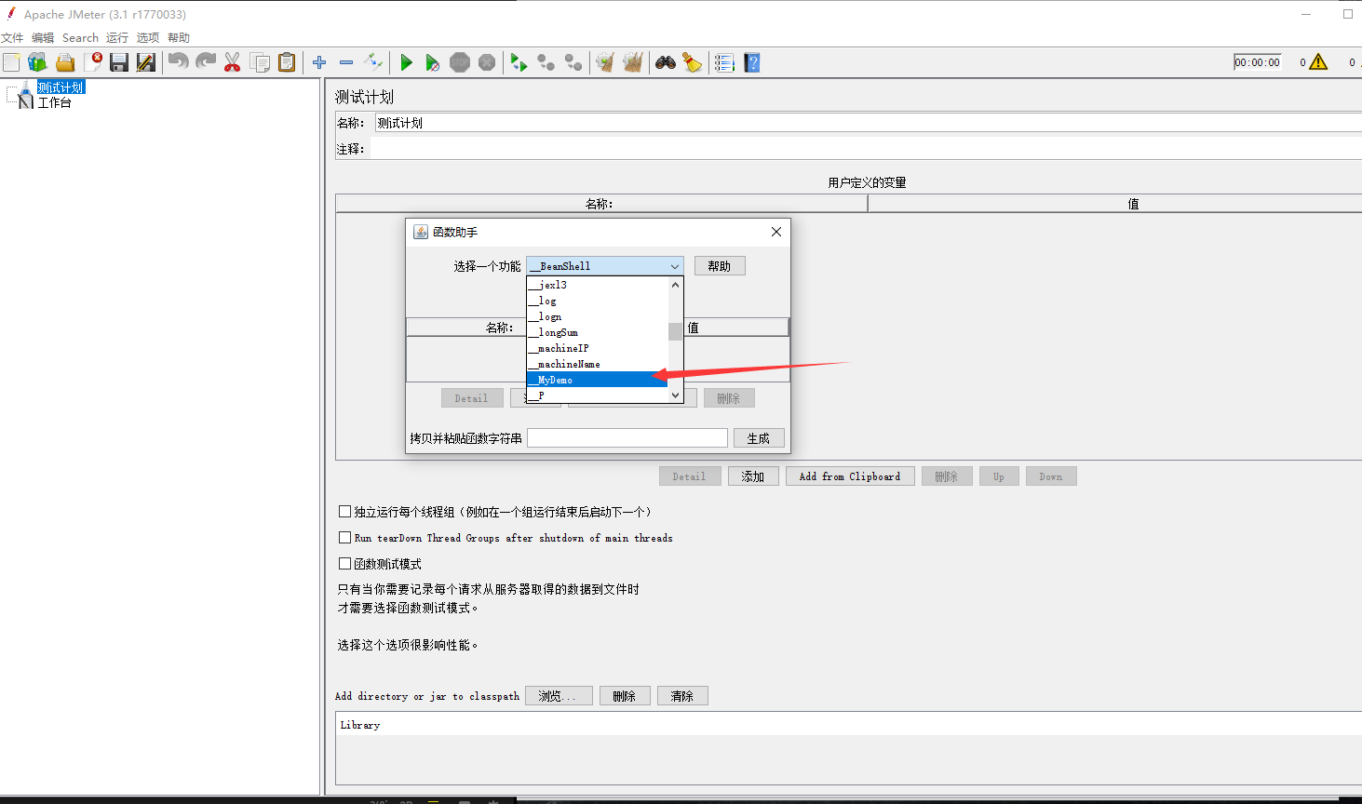Click Add from Clipboard button
The width and height of the screenshot is (1362, 804).
(850, 476)
